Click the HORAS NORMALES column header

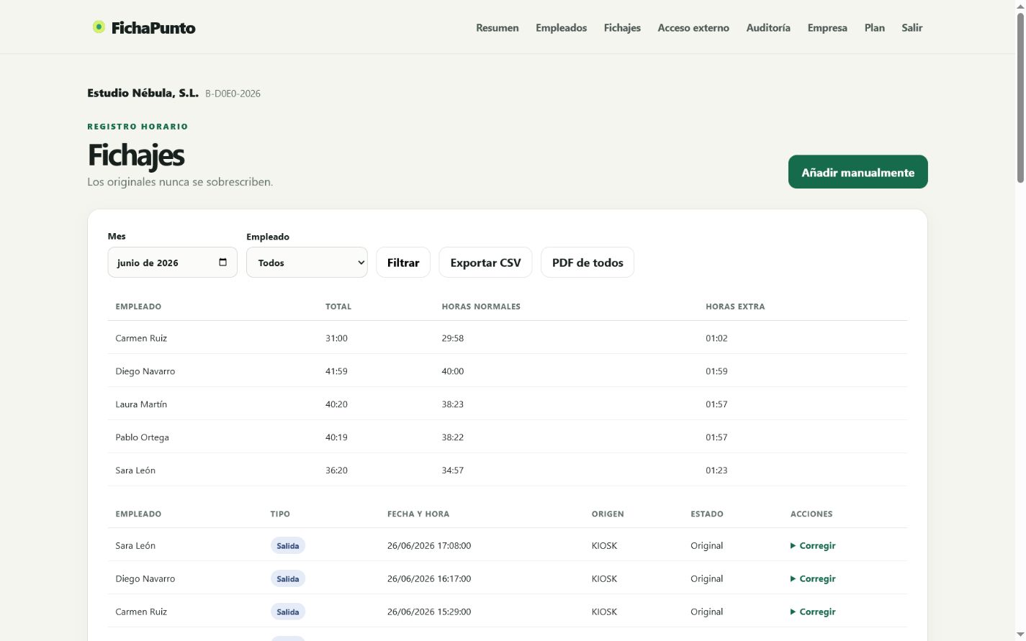(481, 306)
